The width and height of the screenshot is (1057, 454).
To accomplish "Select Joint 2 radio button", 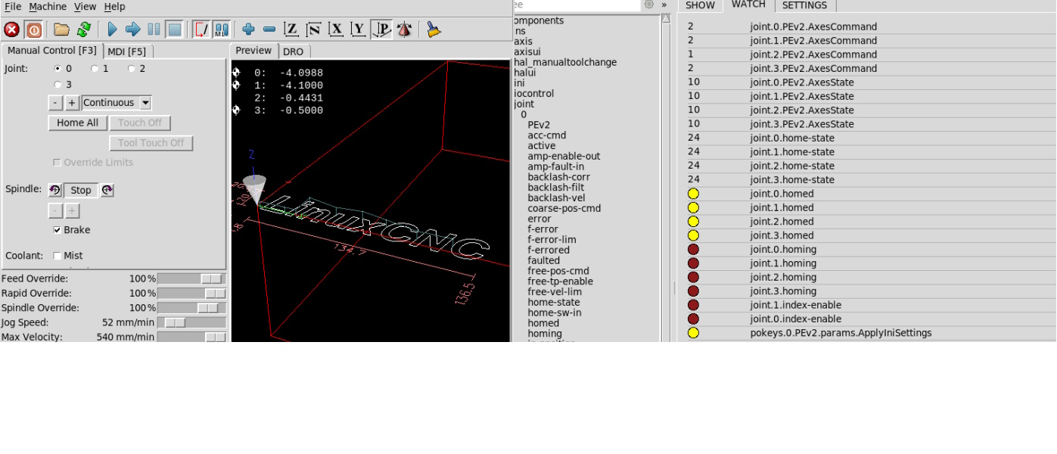I will coord(132,69).
